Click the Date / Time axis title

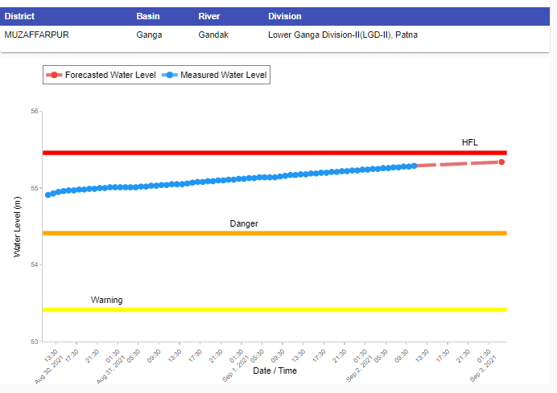(275, 370)
